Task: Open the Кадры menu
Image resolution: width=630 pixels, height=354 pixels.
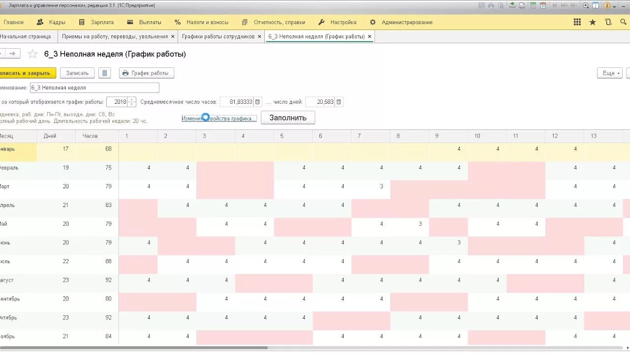Action: [51, 22]
